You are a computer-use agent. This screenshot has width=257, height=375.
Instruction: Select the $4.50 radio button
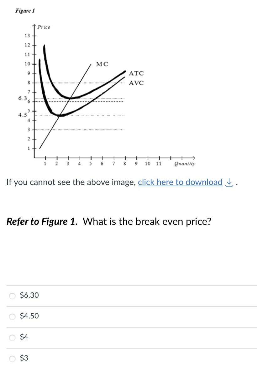click(12, 317)
